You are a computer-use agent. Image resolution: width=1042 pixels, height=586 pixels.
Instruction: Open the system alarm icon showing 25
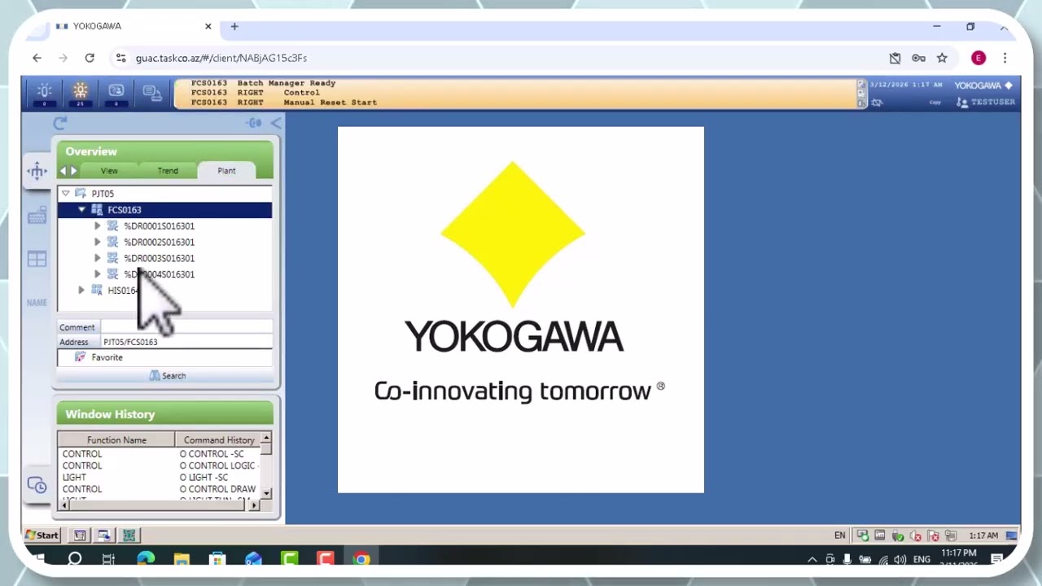click(81, 92)
